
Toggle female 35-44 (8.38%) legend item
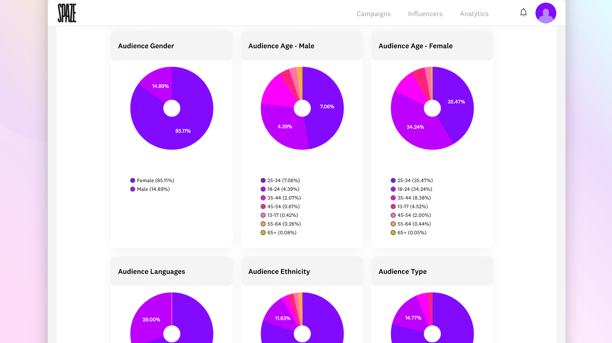411,198
